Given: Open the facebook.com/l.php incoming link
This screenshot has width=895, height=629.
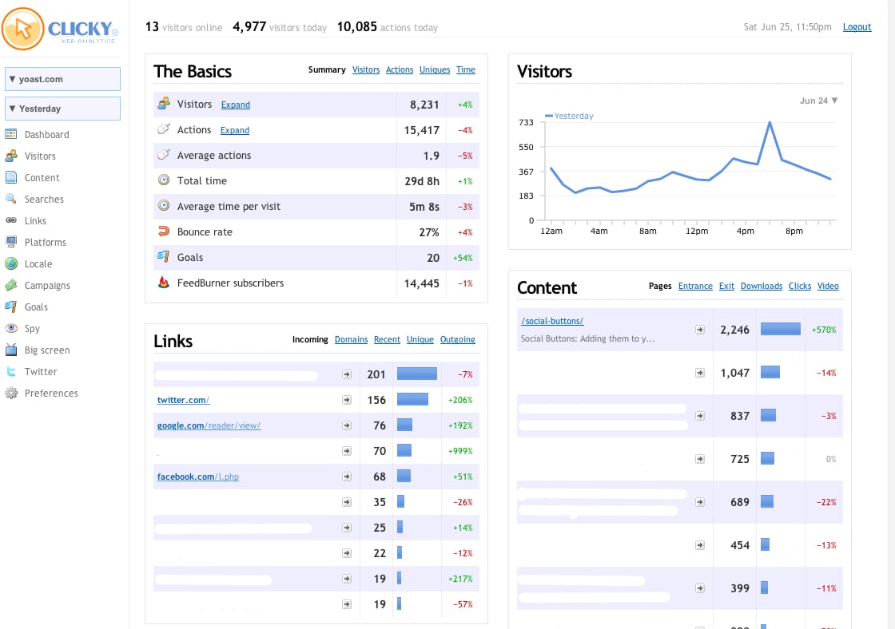Looking at the screenshot, I should point(198,477).
